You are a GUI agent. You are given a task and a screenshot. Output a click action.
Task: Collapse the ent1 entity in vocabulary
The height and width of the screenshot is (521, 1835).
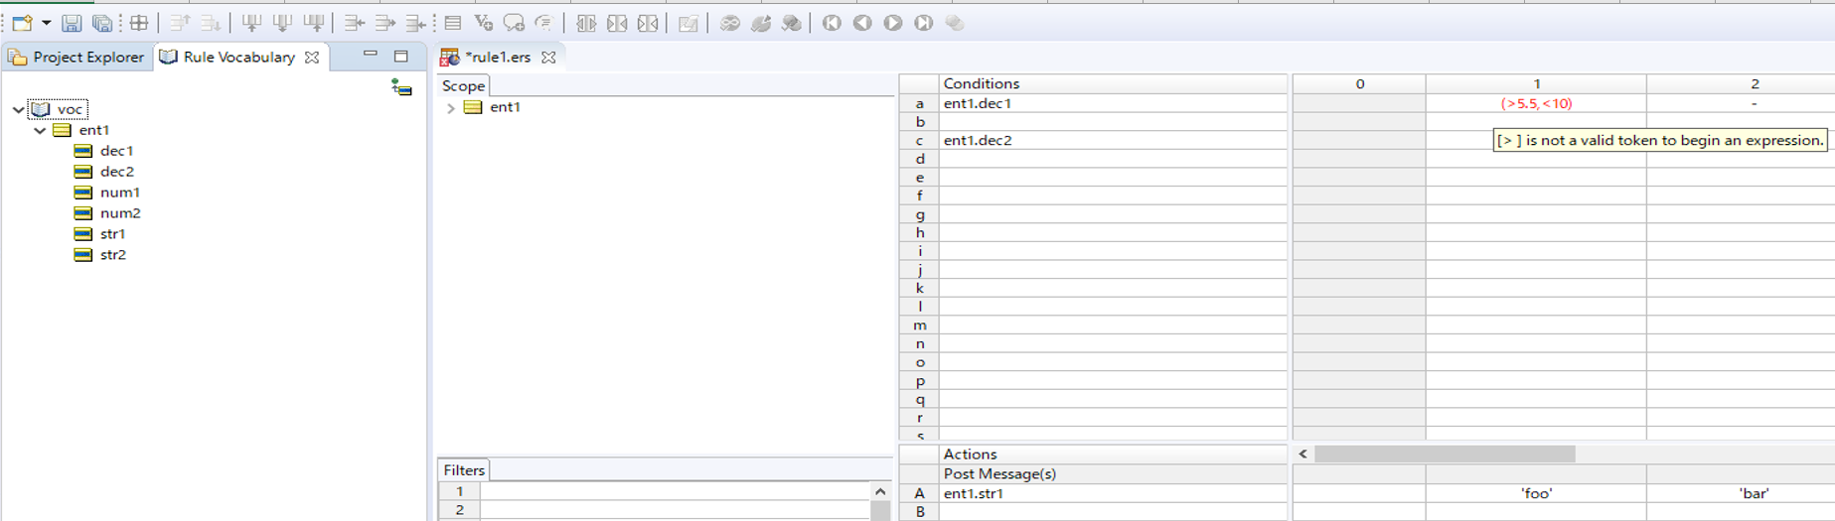click(40, 130)
